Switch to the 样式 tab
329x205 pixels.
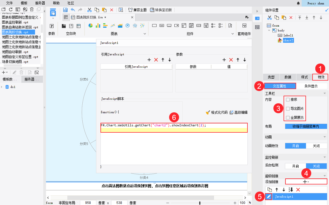click(304, 77)
